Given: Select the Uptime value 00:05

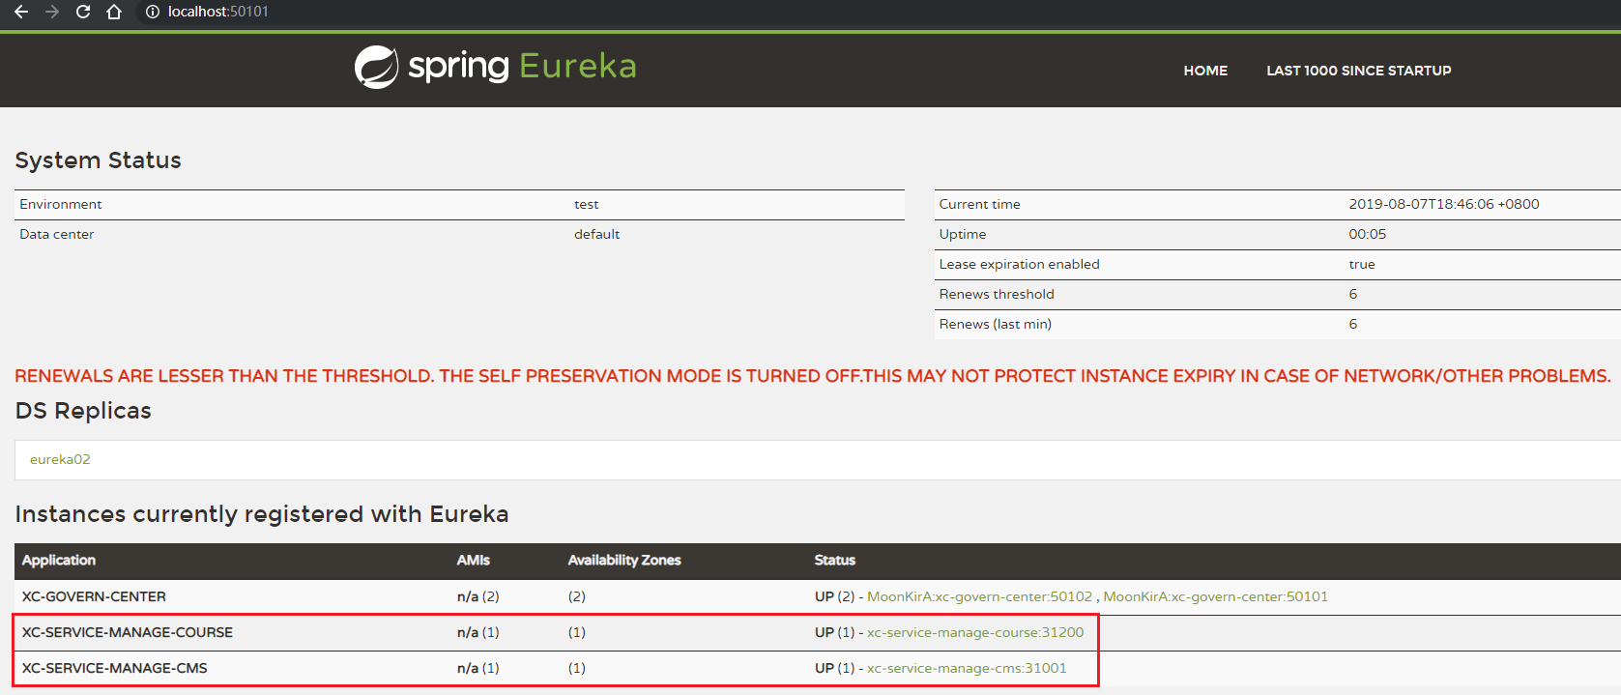Looking at the screenshot, I should 1368,234.
